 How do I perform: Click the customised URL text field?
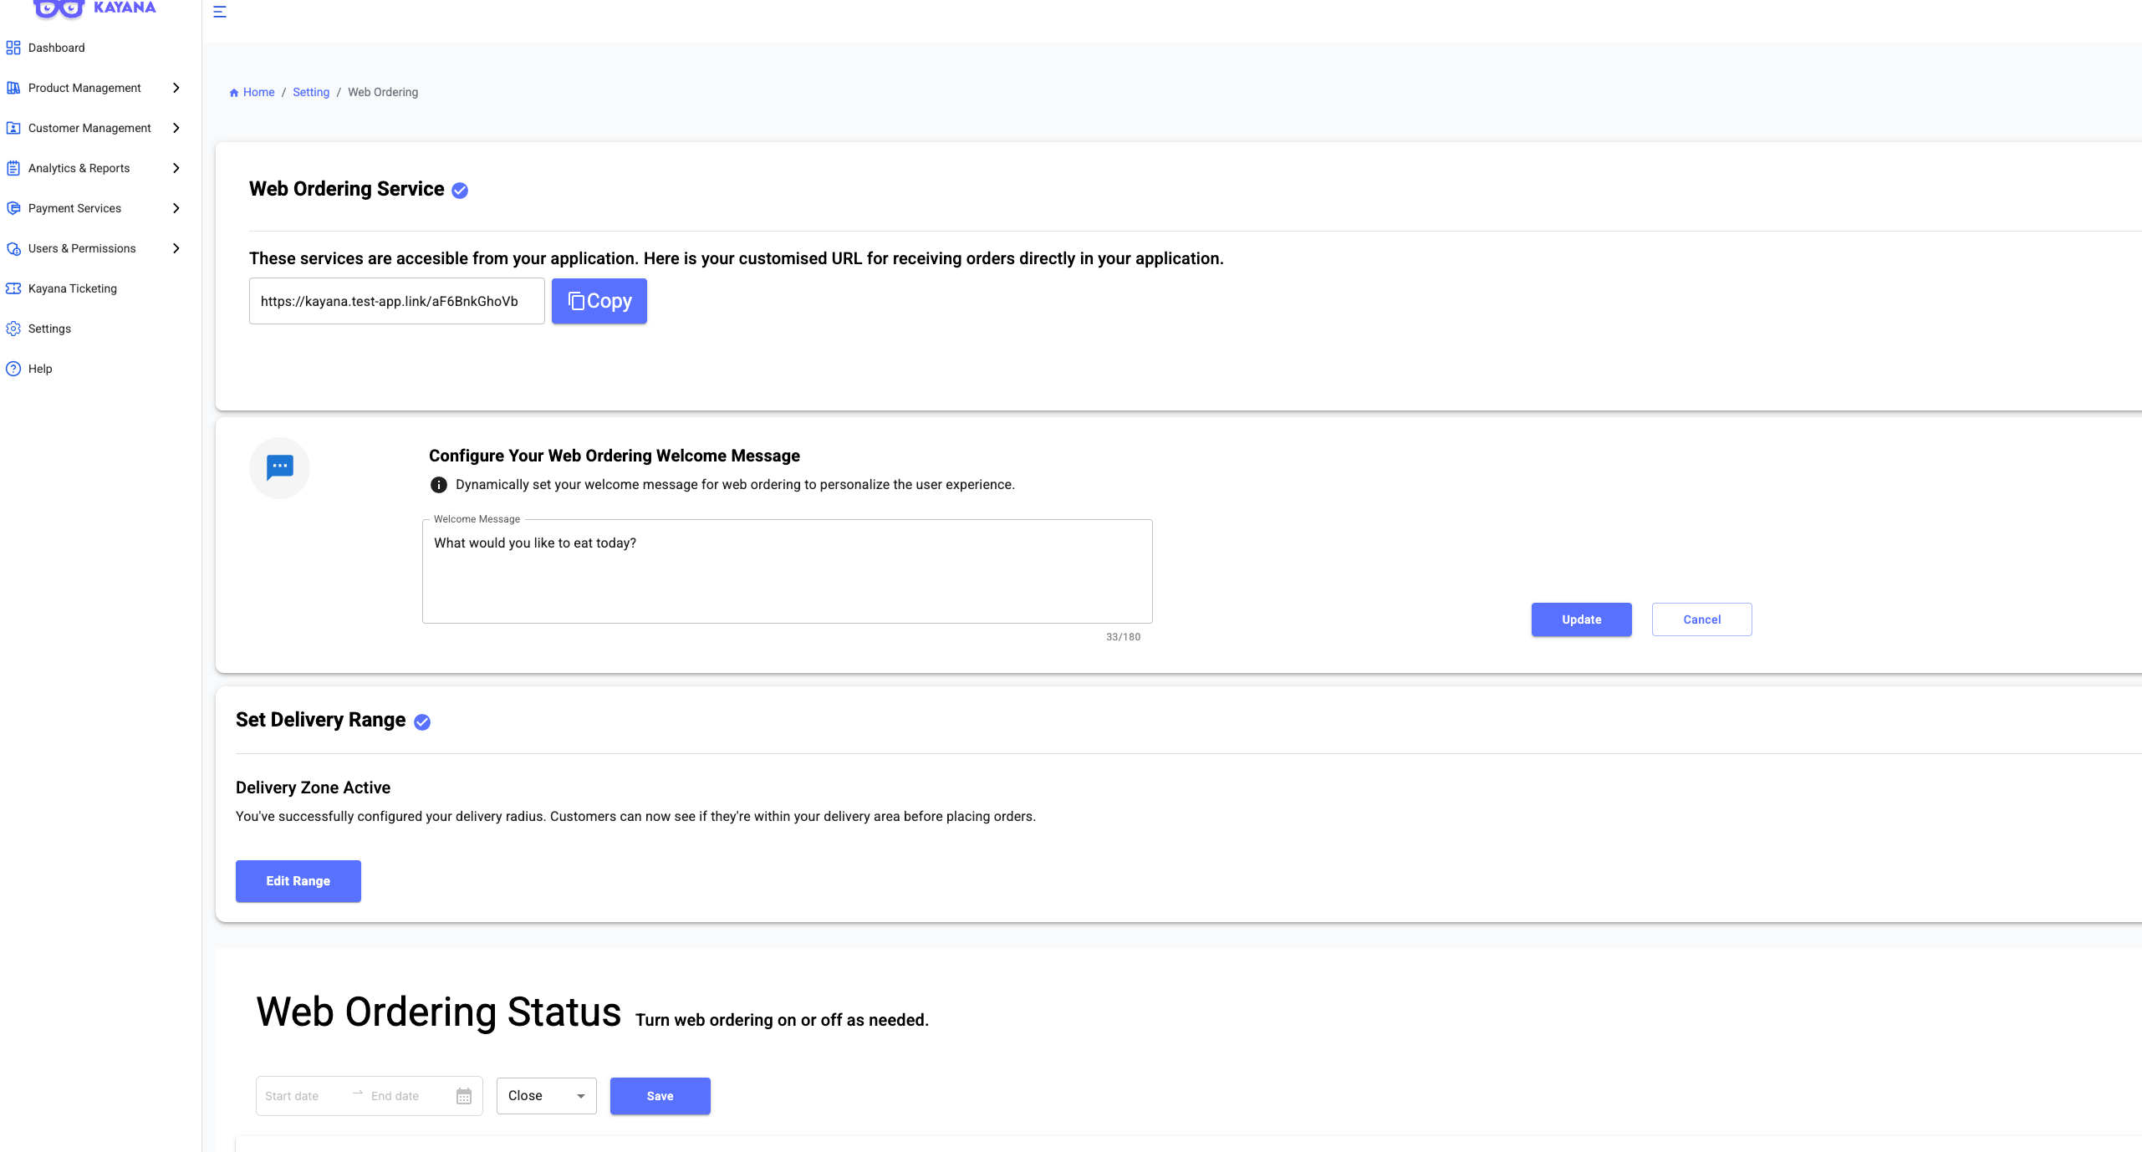point(397,301)
